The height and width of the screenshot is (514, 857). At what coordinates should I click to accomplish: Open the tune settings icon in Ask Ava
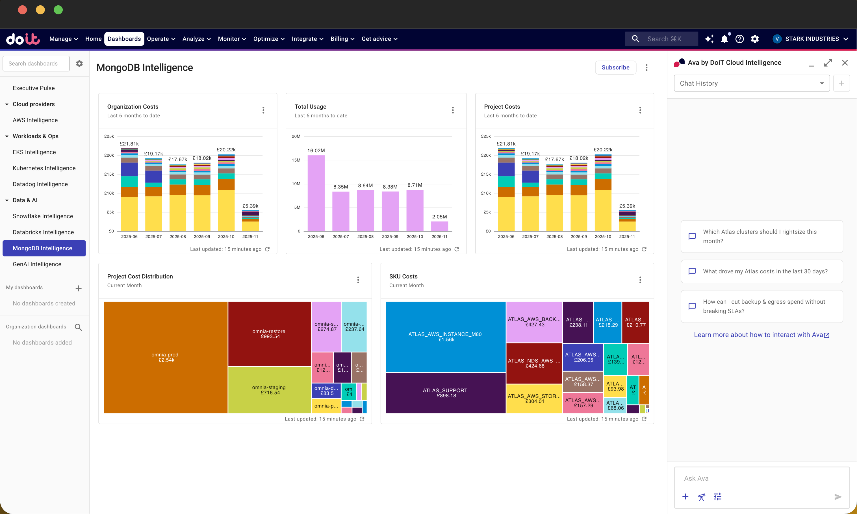717,497
